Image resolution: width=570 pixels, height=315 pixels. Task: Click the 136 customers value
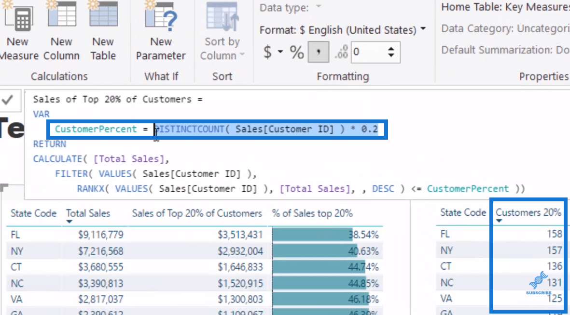pos(554,266)
